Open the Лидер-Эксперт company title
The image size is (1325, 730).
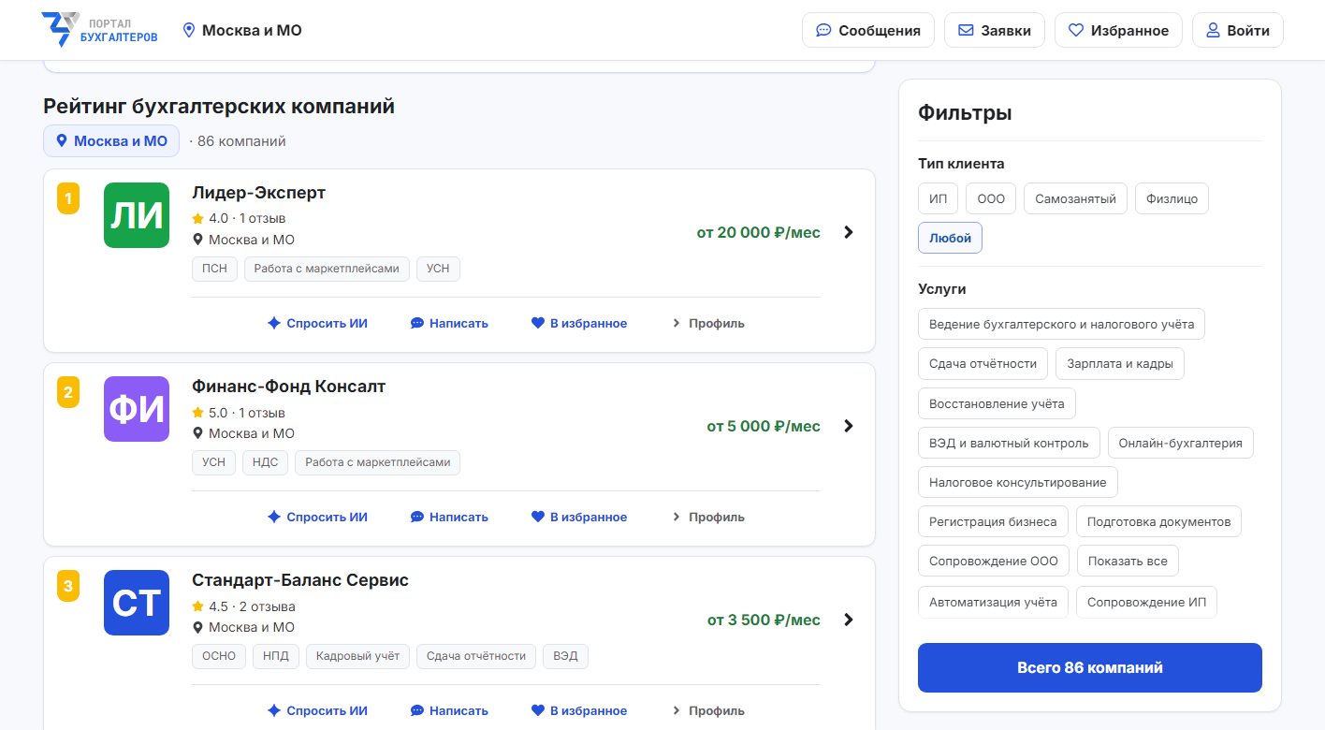[x=259, y=193]
